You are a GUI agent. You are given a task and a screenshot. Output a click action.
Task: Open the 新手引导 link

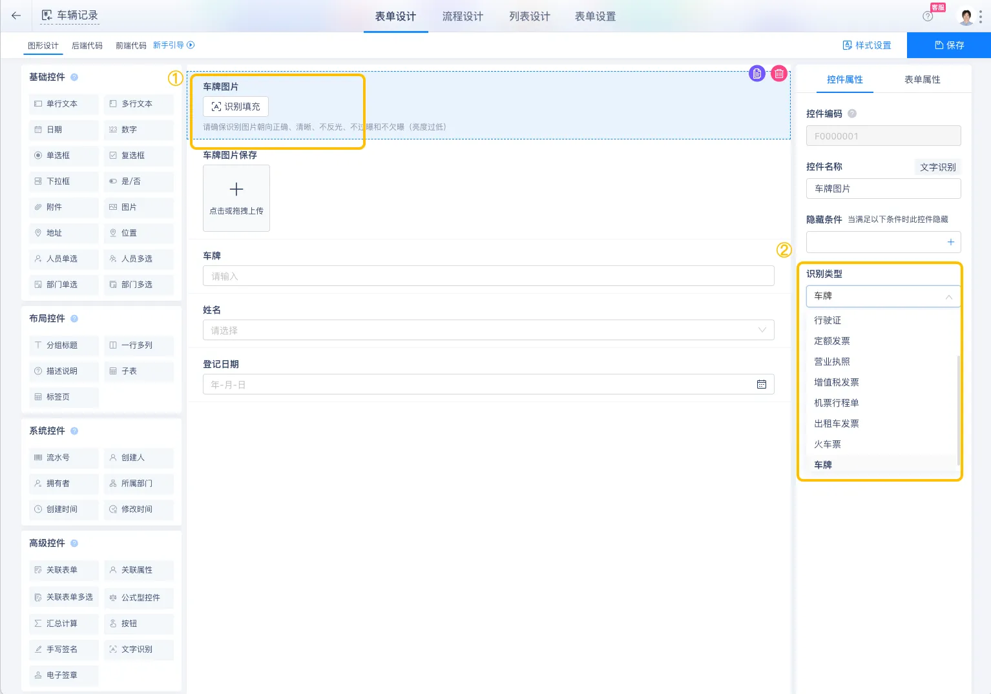[x=174, y=45]
